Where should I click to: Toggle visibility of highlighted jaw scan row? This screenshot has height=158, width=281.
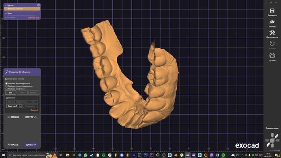click(8, 9)
